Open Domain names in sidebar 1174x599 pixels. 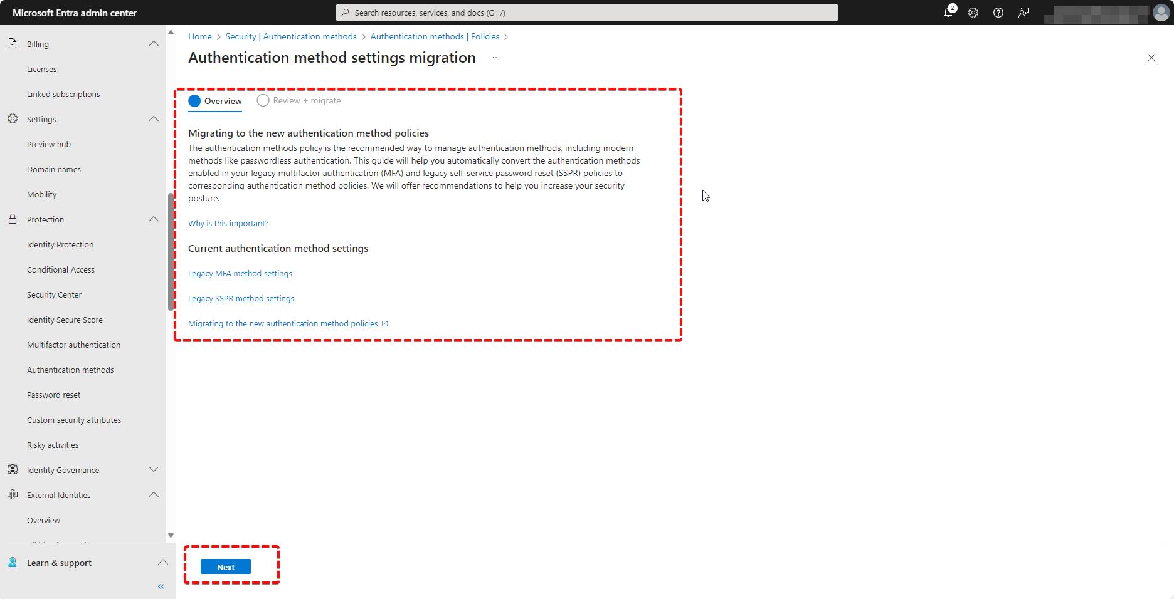(x=54, y=169)
